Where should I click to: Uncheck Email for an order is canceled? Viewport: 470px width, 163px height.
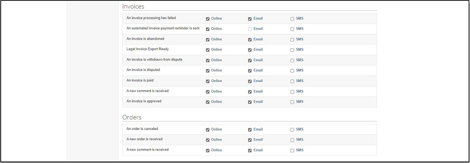click(x=250, y=129)
